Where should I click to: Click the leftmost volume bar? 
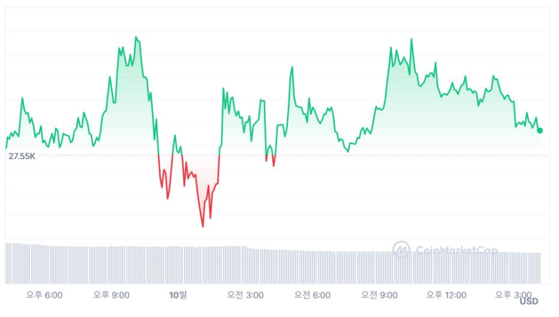pyautogui.click(x=6, y=263)
